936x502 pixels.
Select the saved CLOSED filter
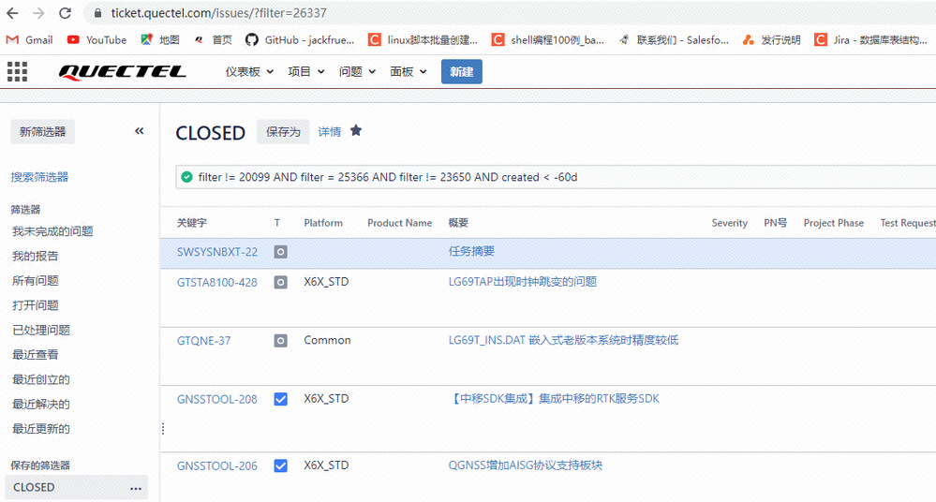pos(77,488)
